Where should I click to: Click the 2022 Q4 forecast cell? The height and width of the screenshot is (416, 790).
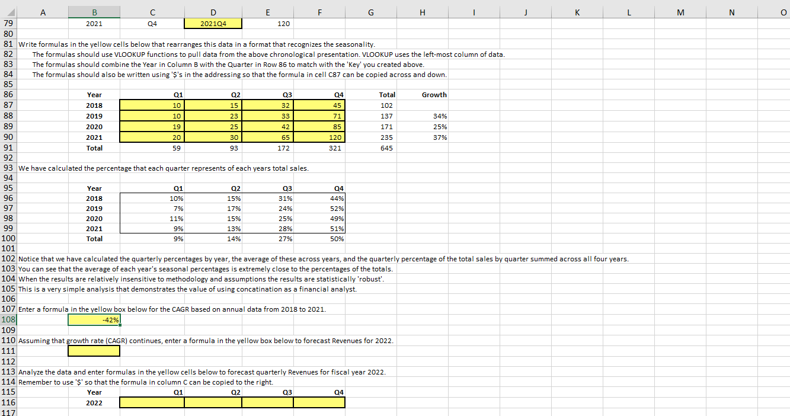pos(319,402)
